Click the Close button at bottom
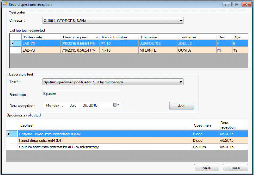This screenshot has width=254, height=175. tap(235, 168)
